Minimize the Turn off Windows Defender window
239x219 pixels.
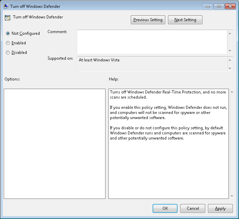coord(208,6)
